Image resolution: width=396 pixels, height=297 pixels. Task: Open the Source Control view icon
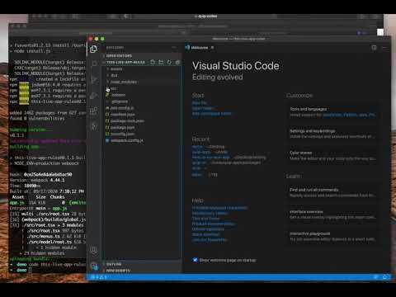(94, 80)
